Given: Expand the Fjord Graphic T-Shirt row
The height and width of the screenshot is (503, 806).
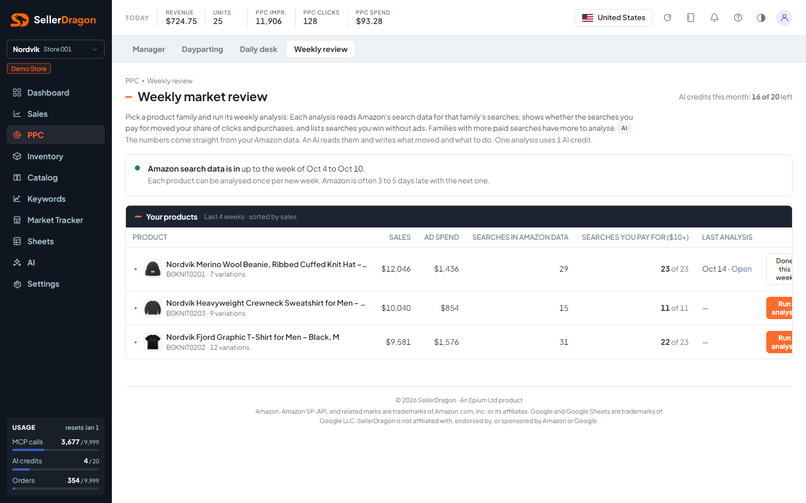Looking at the screenshot, I should click(x=135, y=342).
